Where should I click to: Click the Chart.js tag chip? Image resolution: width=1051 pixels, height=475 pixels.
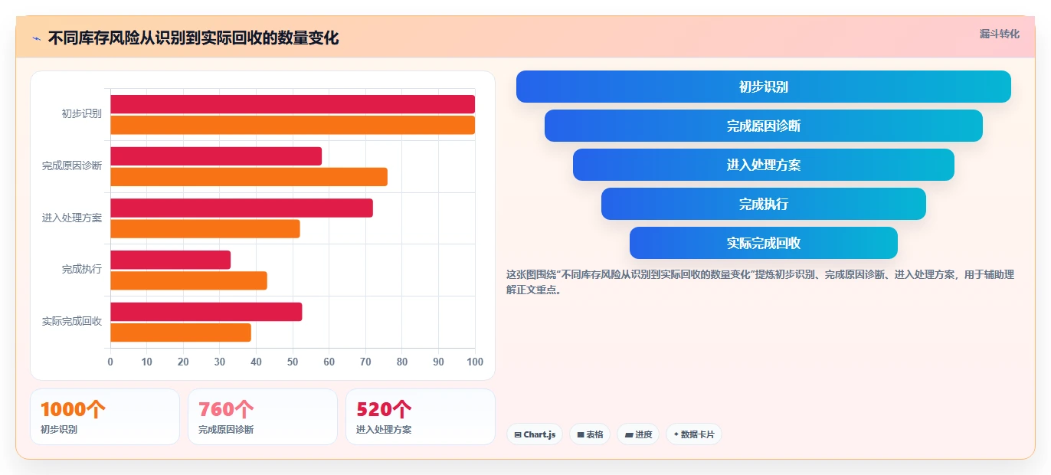(x=535, y=434)
